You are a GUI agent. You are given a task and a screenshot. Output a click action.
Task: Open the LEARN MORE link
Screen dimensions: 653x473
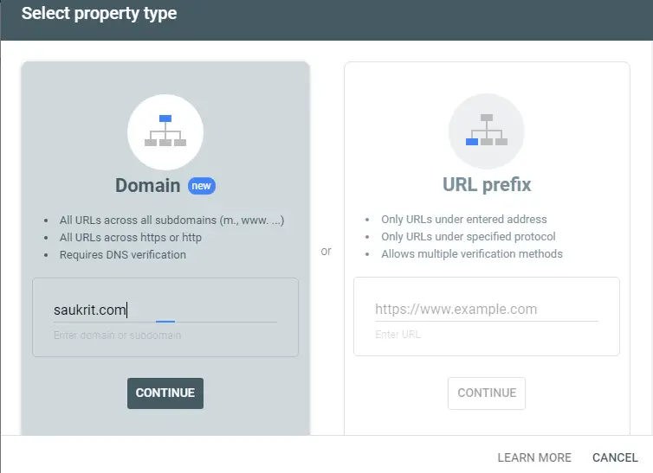click(534, 457)
